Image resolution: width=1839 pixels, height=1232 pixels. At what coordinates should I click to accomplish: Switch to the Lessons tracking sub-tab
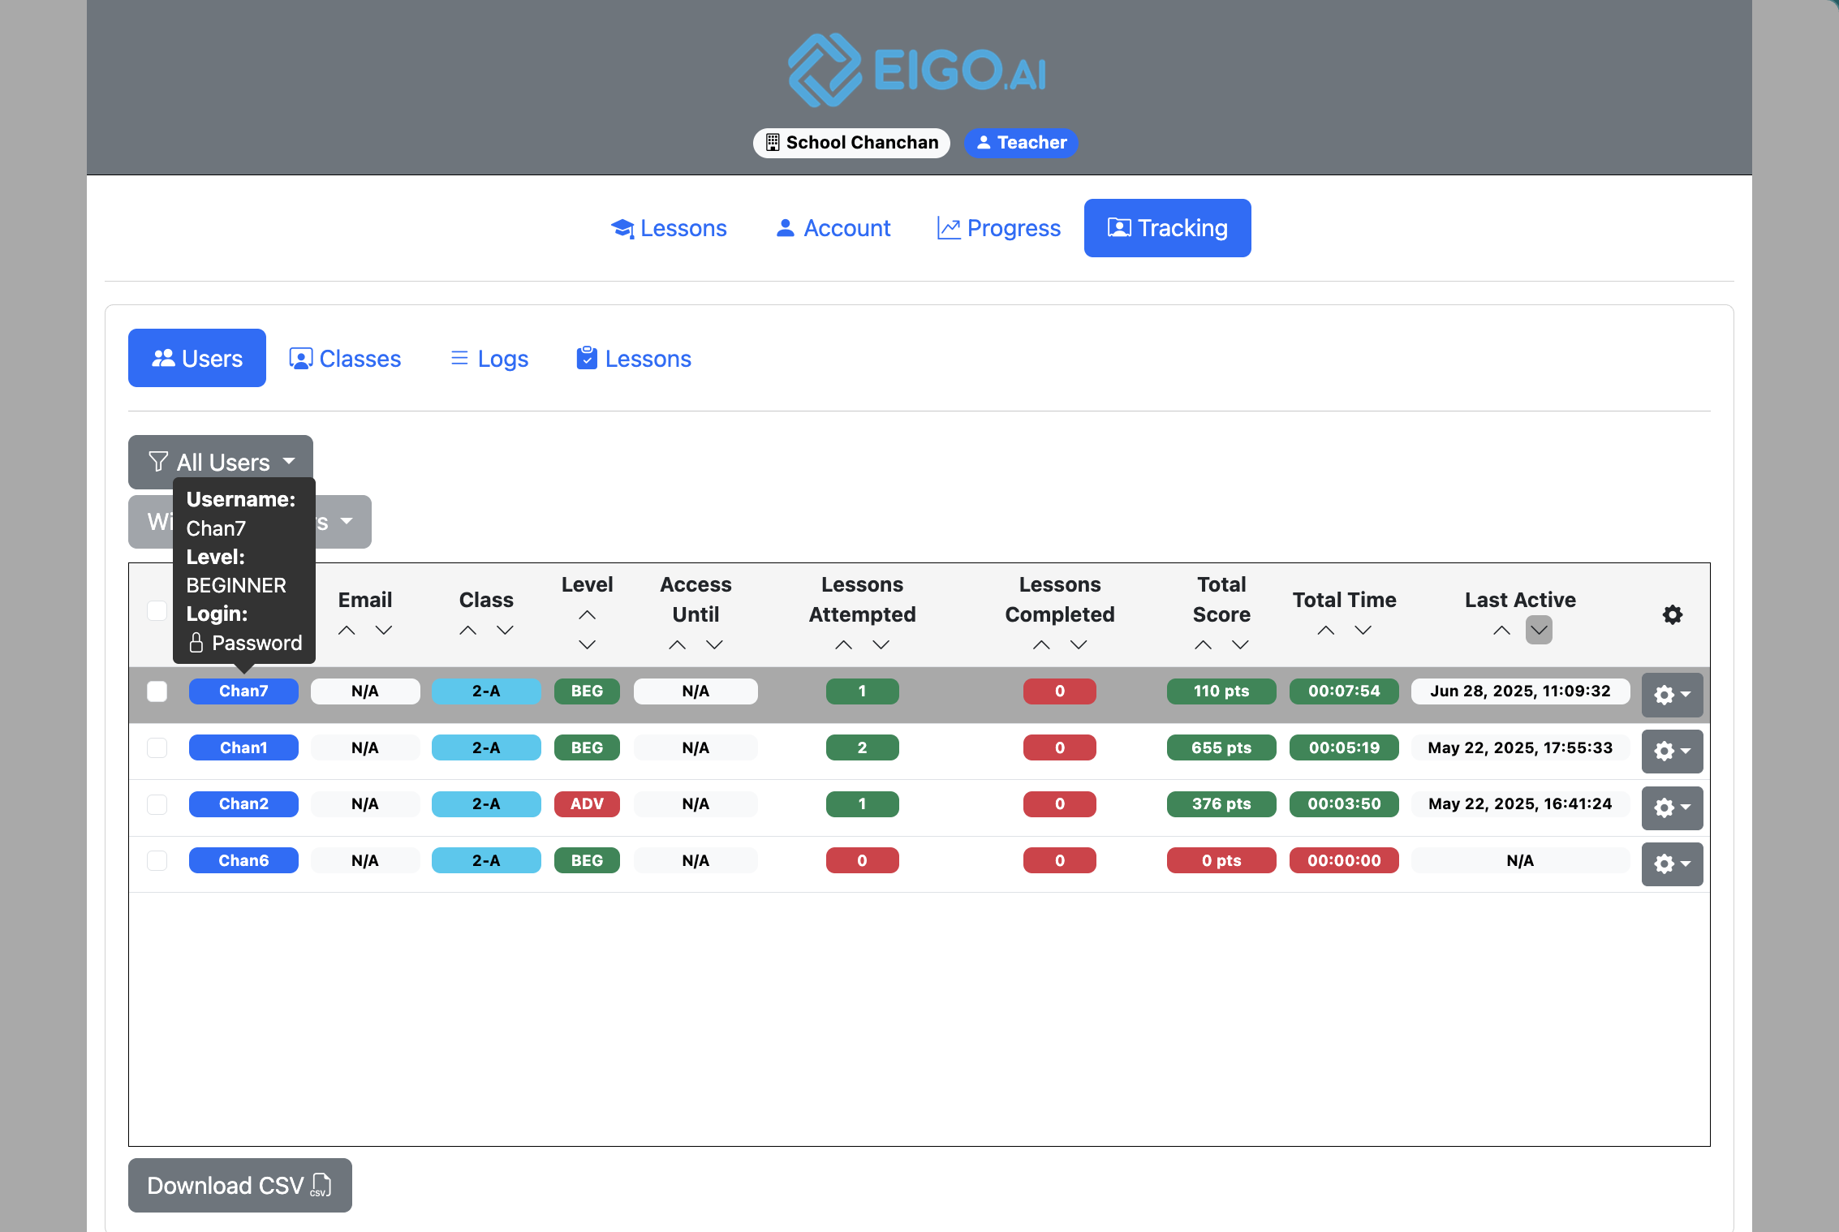(634, 358)
